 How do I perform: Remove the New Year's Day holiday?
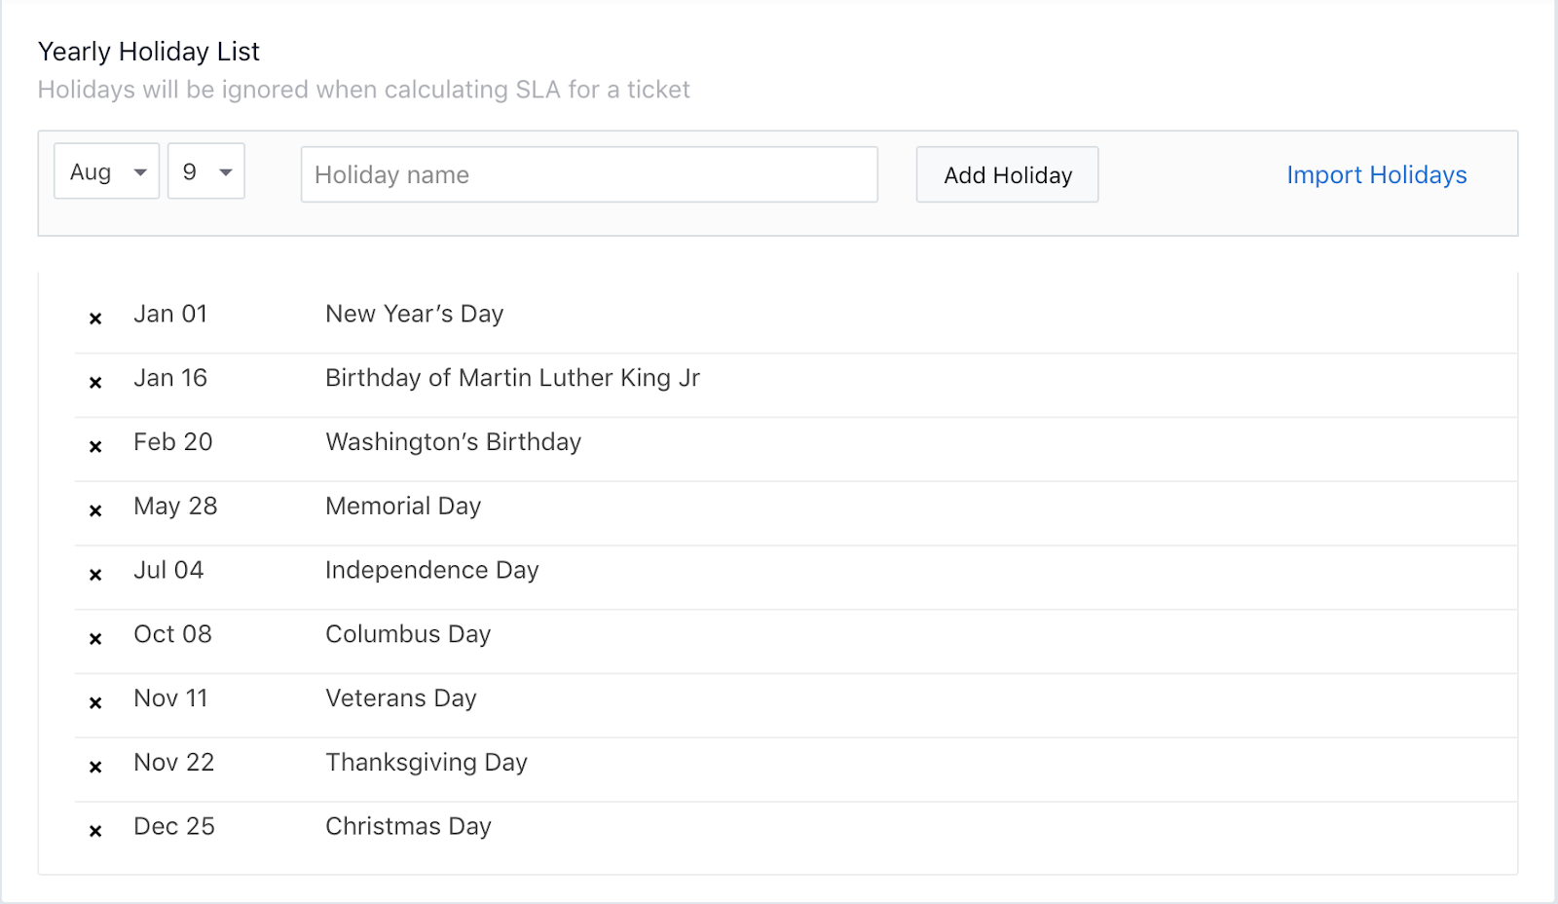click(x=95, y=319)
